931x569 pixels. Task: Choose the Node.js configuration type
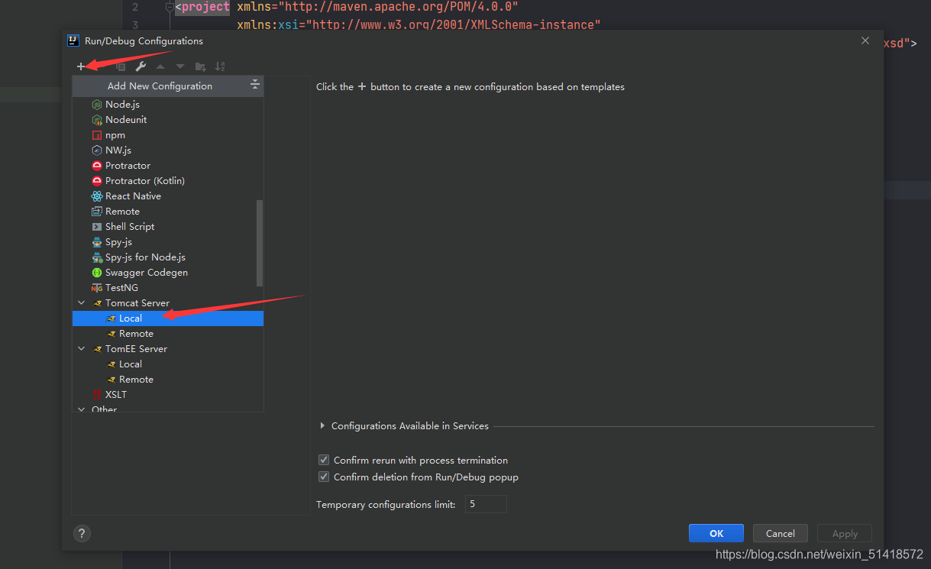pyautogui.click(x=168, y=105)
